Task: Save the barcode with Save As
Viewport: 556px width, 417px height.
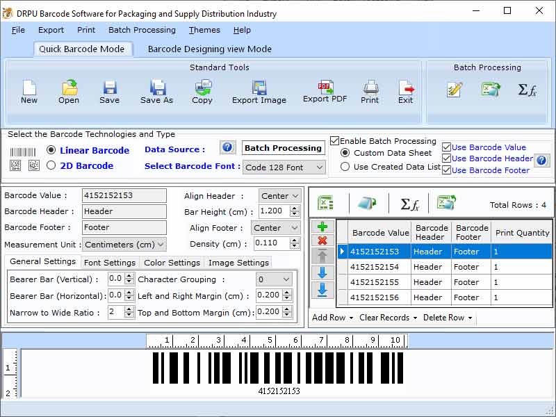Action: 156,90
